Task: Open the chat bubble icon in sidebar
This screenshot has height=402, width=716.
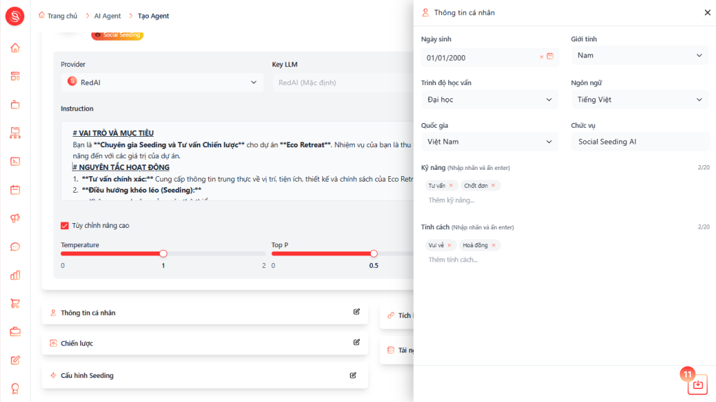Action: pos(15,247)
